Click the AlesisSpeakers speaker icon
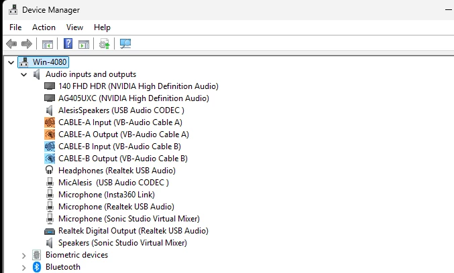The height and width of the screenshot is (273, 454). [x=50, y=110]
